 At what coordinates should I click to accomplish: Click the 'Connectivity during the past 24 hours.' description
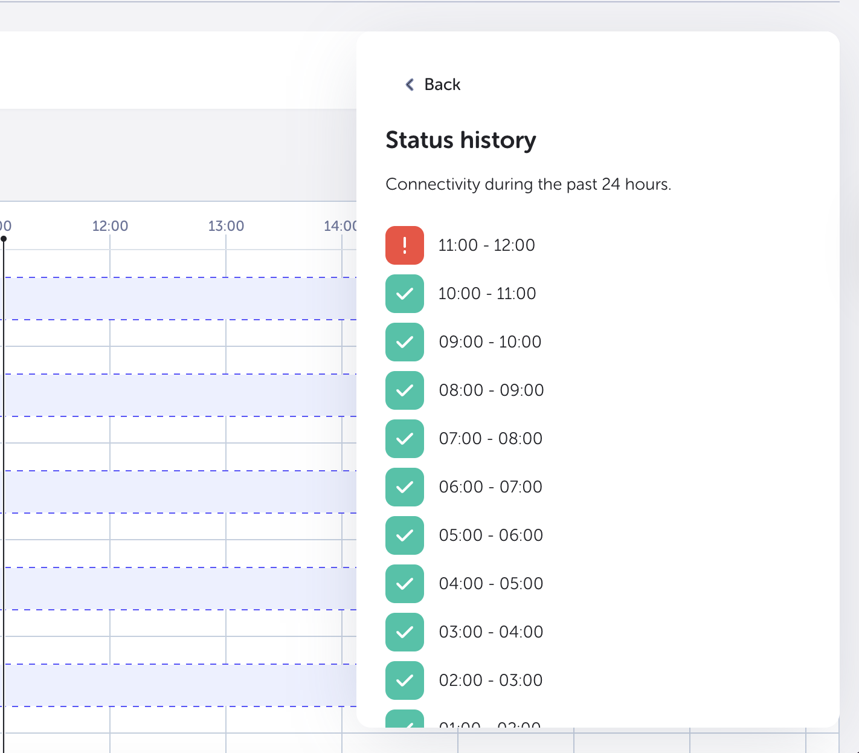click(x=529, y=184)
